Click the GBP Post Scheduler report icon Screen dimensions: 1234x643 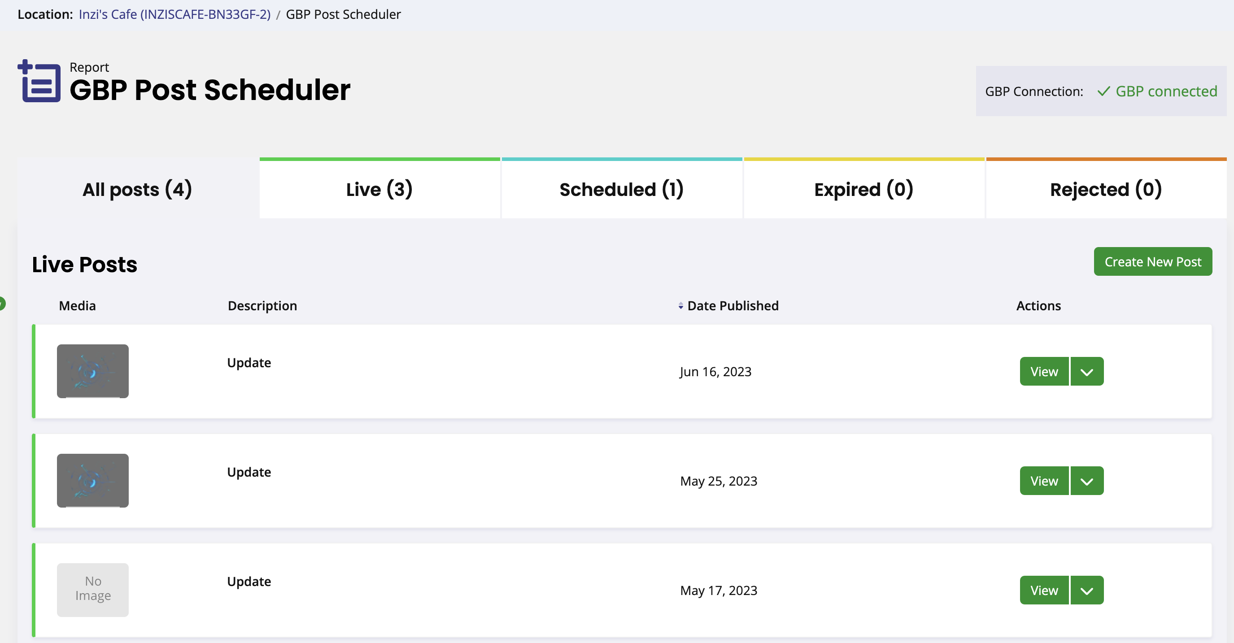click(39, 81)
